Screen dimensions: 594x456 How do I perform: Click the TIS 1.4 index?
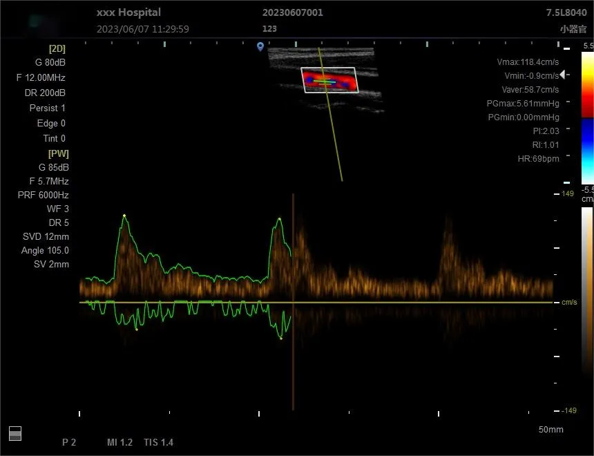pyautogui.click(x=159, y=442)
